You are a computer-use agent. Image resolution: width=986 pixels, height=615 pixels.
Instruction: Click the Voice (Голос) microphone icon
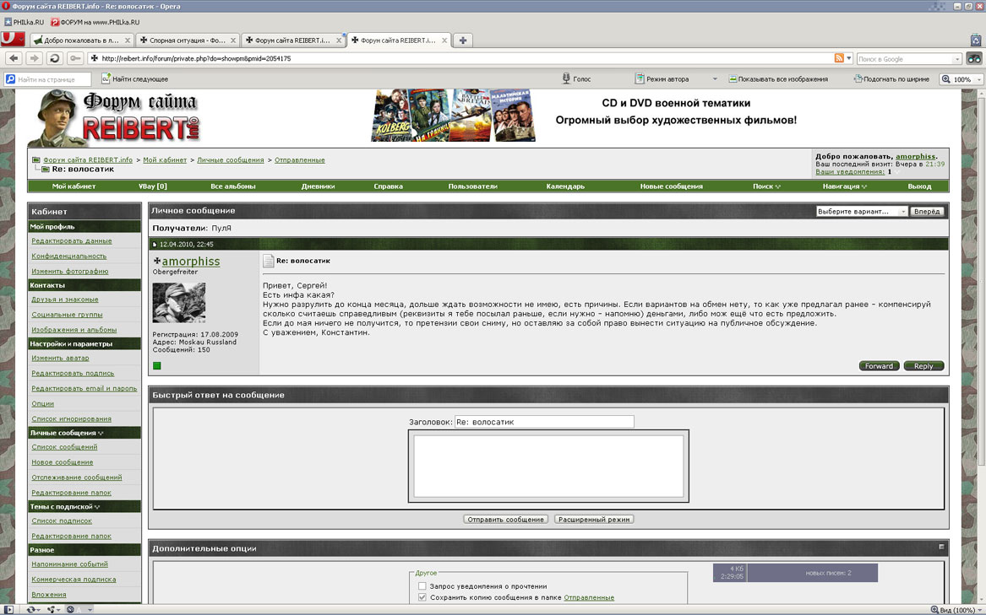(566, 78)
